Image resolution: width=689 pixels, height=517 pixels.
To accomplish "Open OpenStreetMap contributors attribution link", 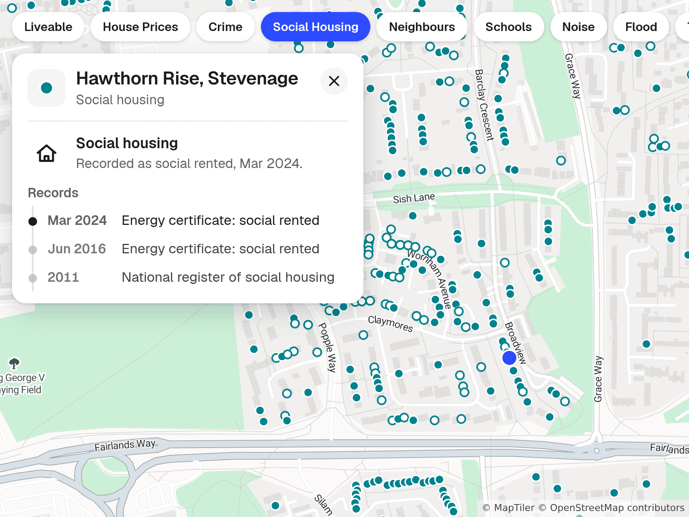I will tap(611, 508).
